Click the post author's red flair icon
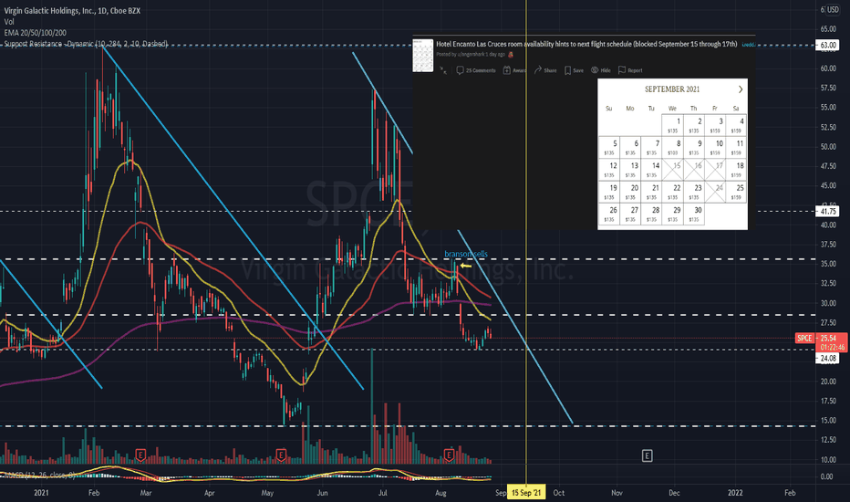The image size is (850, 502). pos(510,54)
